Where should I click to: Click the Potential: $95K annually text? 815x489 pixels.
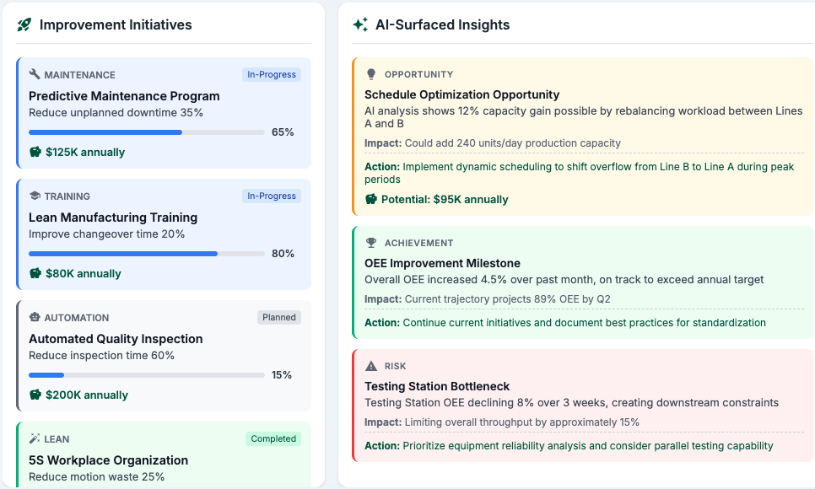coord(445,200)
